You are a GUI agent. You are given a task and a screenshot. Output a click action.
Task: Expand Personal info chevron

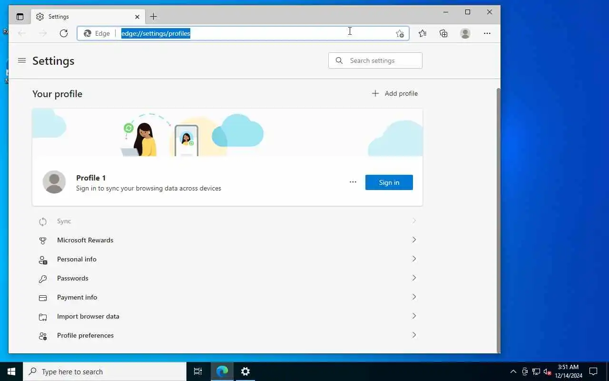pyautogui.click(x=414, y=259)
